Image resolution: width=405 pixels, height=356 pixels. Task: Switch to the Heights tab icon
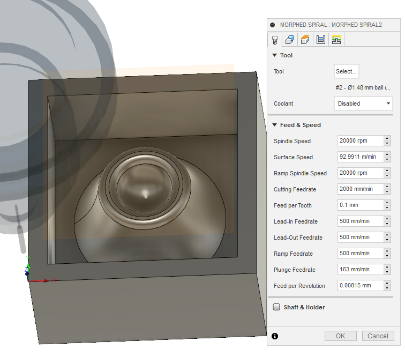pos(305,40)
